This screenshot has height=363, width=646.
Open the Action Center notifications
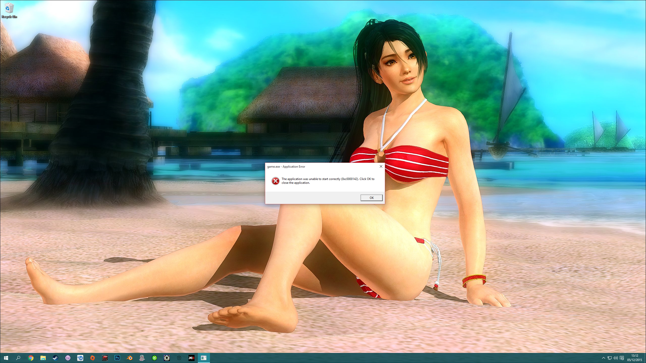click(x=622, y=358)
